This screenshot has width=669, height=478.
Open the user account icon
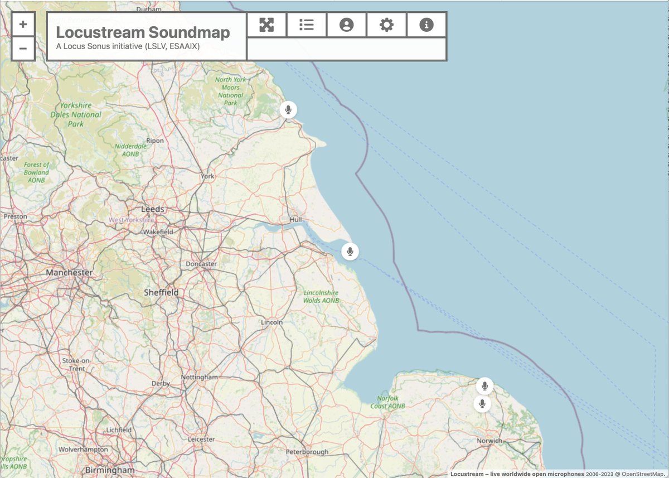(x=347, y=25)
